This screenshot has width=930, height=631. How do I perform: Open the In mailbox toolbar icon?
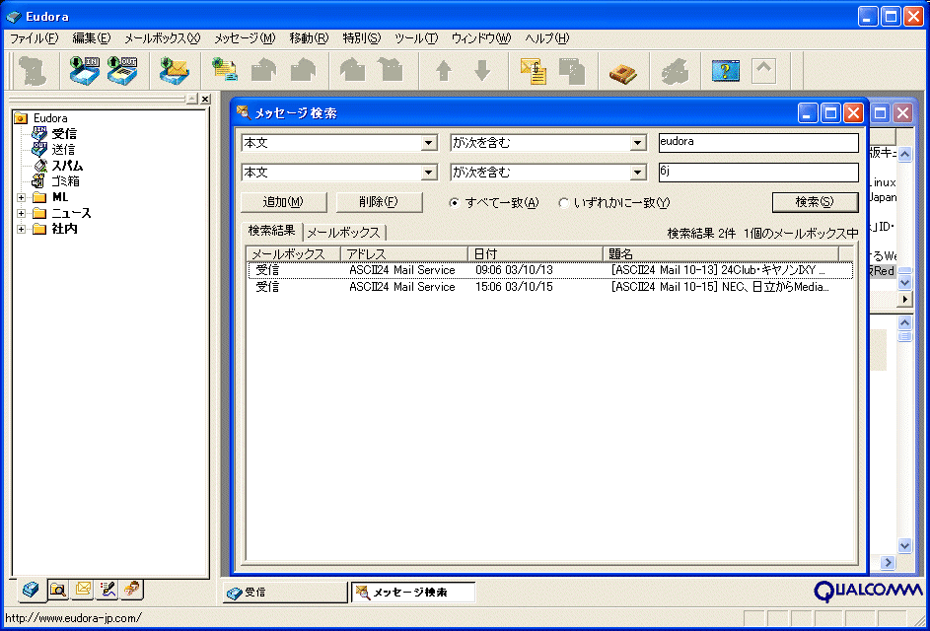click(x=85, y=71)
